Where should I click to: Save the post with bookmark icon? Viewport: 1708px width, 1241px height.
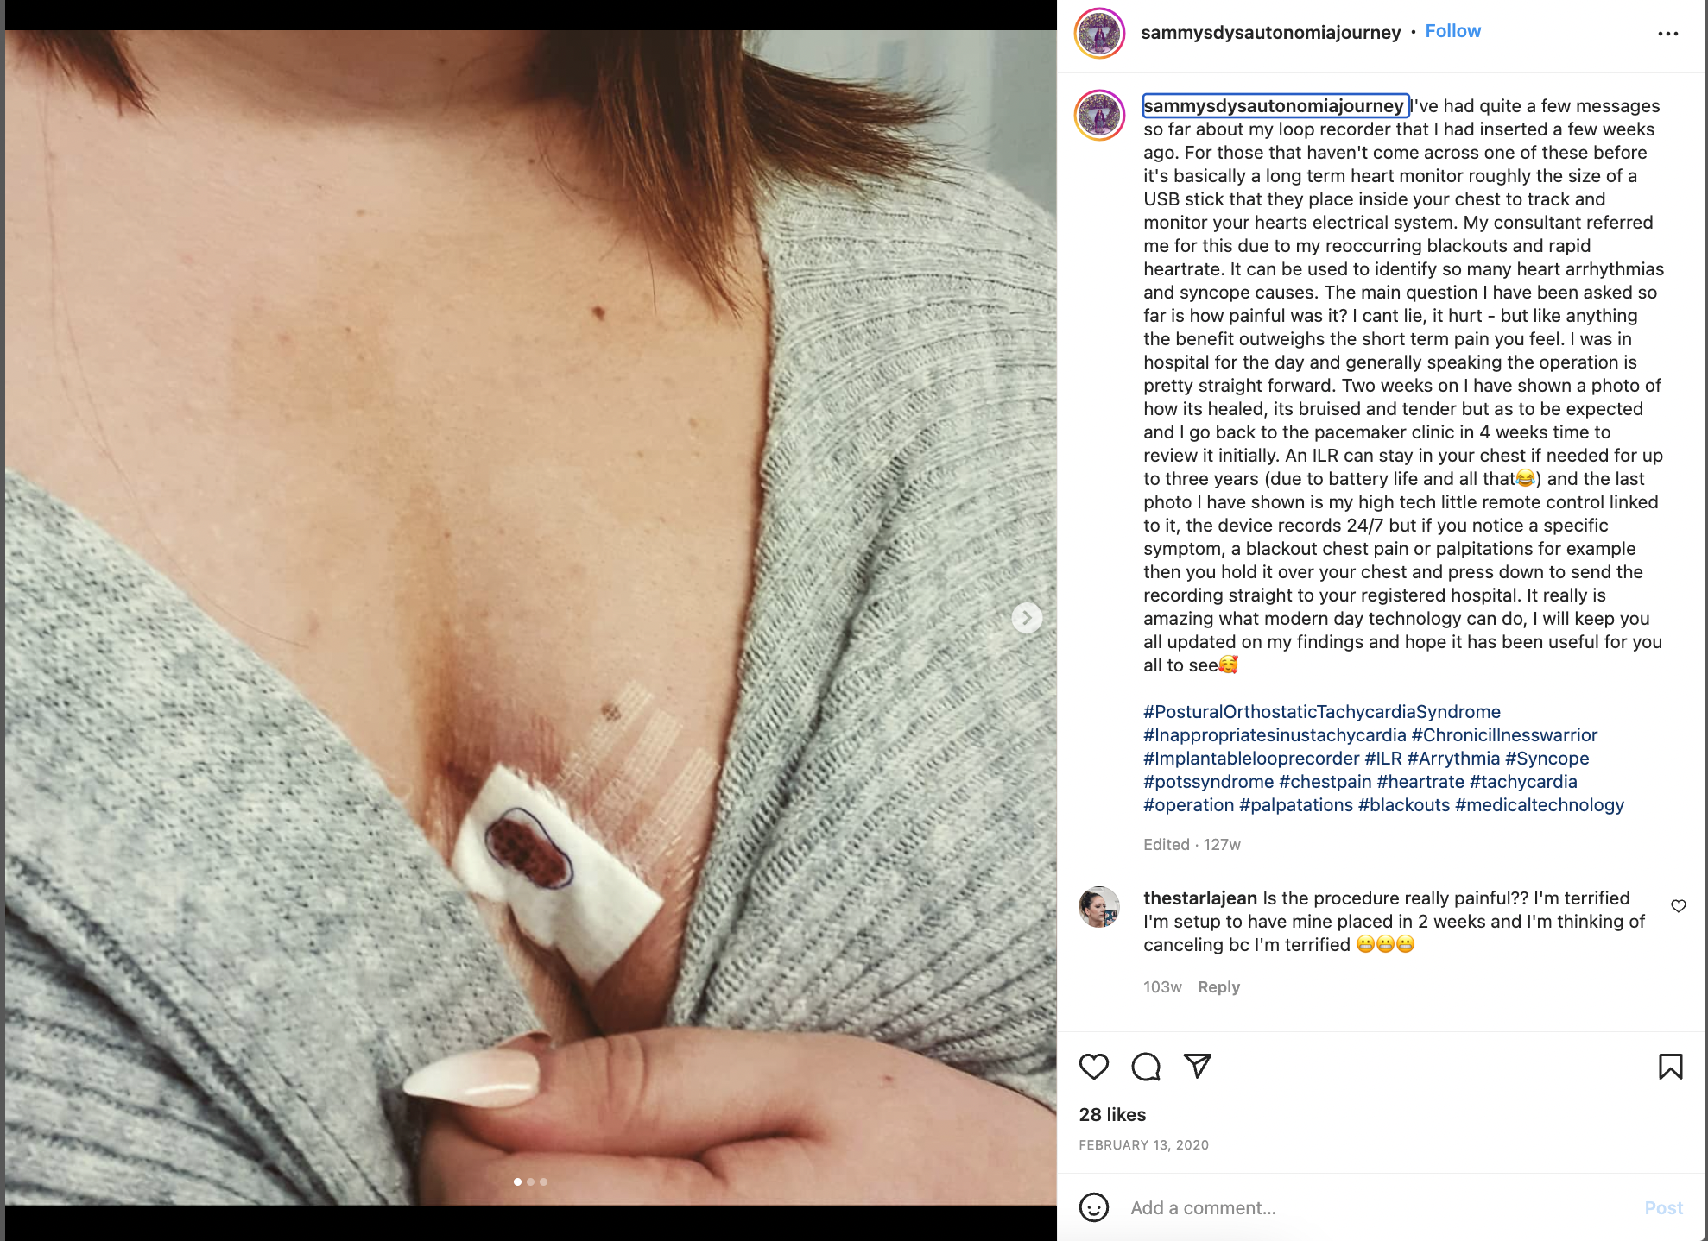(x=1670, y=1067)
